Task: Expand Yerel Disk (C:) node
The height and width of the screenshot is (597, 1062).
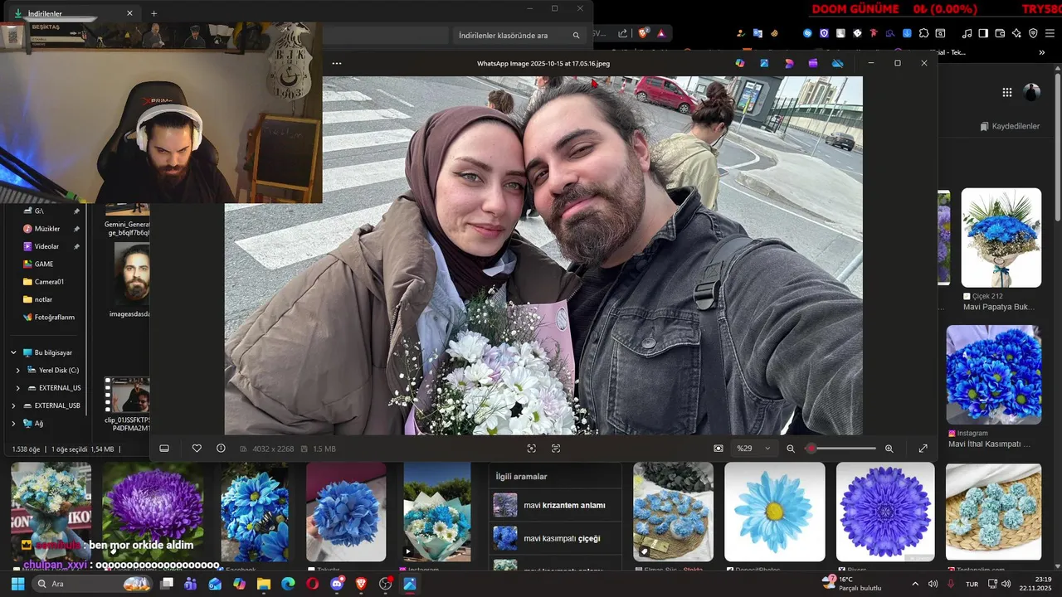Action: click(18, 370)
